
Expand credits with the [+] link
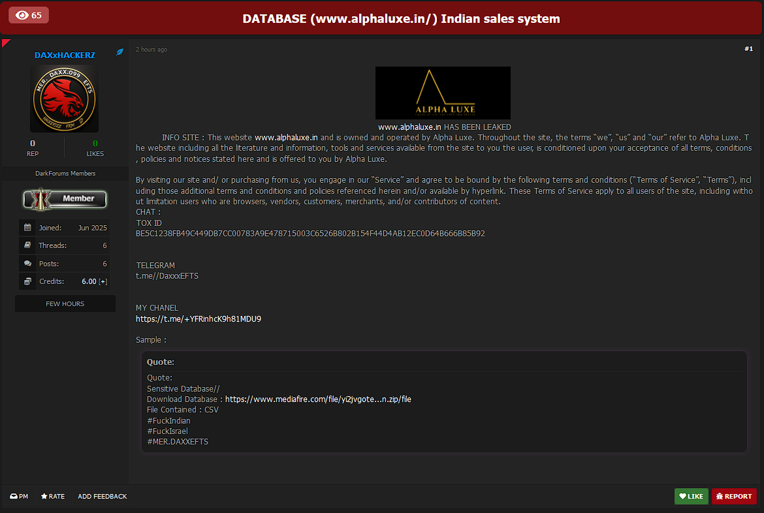tap(103, 281)
